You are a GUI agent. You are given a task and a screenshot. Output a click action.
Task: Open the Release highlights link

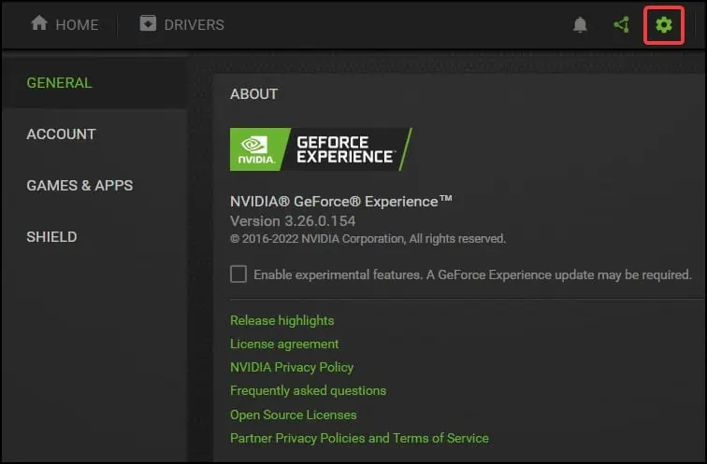(281, 320)
